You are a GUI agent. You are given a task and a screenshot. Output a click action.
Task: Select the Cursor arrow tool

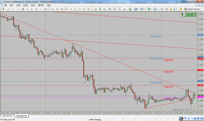pyautogui.click(x=4, y=9)
